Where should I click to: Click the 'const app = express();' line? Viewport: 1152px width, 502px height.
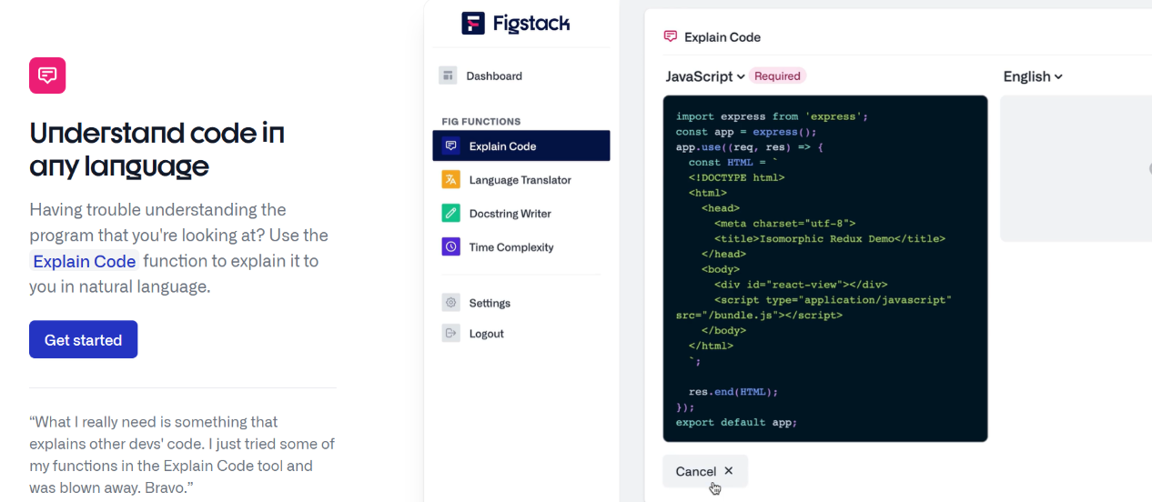(x=746, y=131)
